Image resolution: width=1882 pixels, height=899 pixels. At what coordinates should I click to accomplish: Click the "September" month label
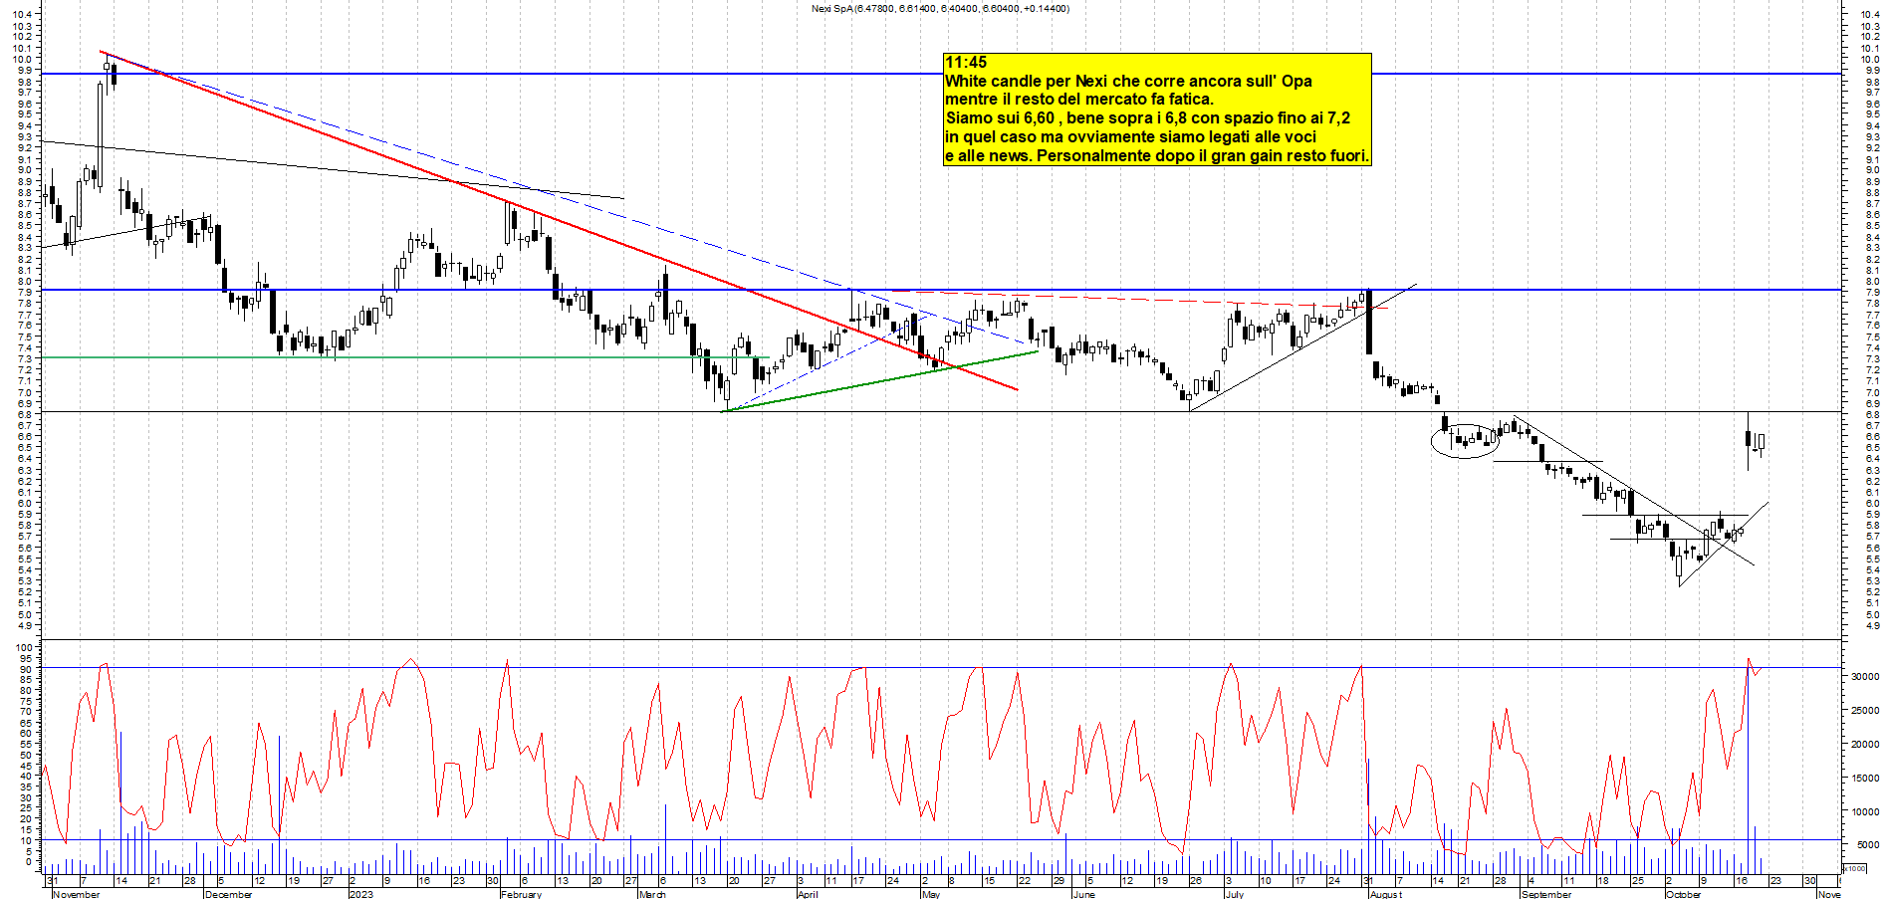pyautogui.click(x=1546, y=894)
